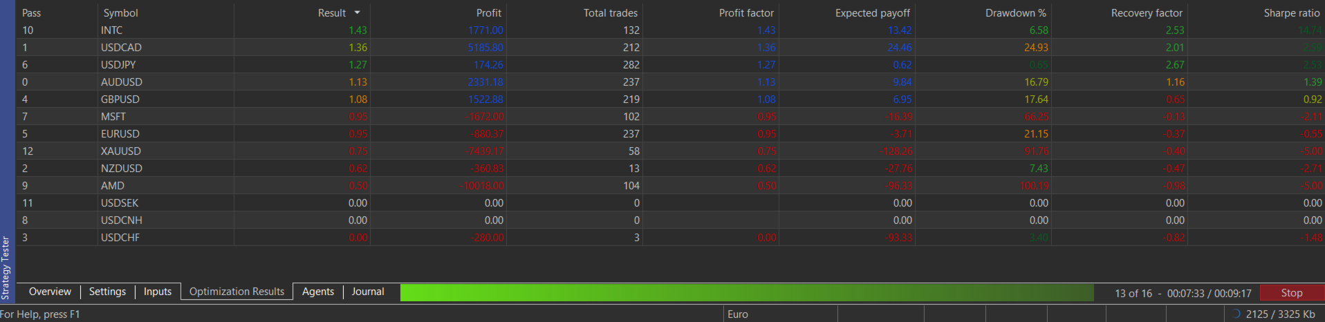Click the Result column sort arrow
The height and width of the screenshot is (322, 1325).
tap(357, 13)
